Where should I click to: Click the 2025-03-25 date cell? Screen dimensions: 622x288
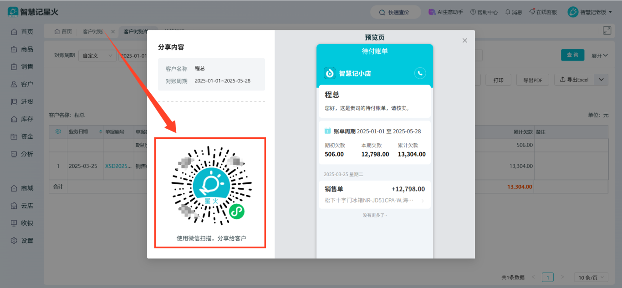[x=83, y=166]
